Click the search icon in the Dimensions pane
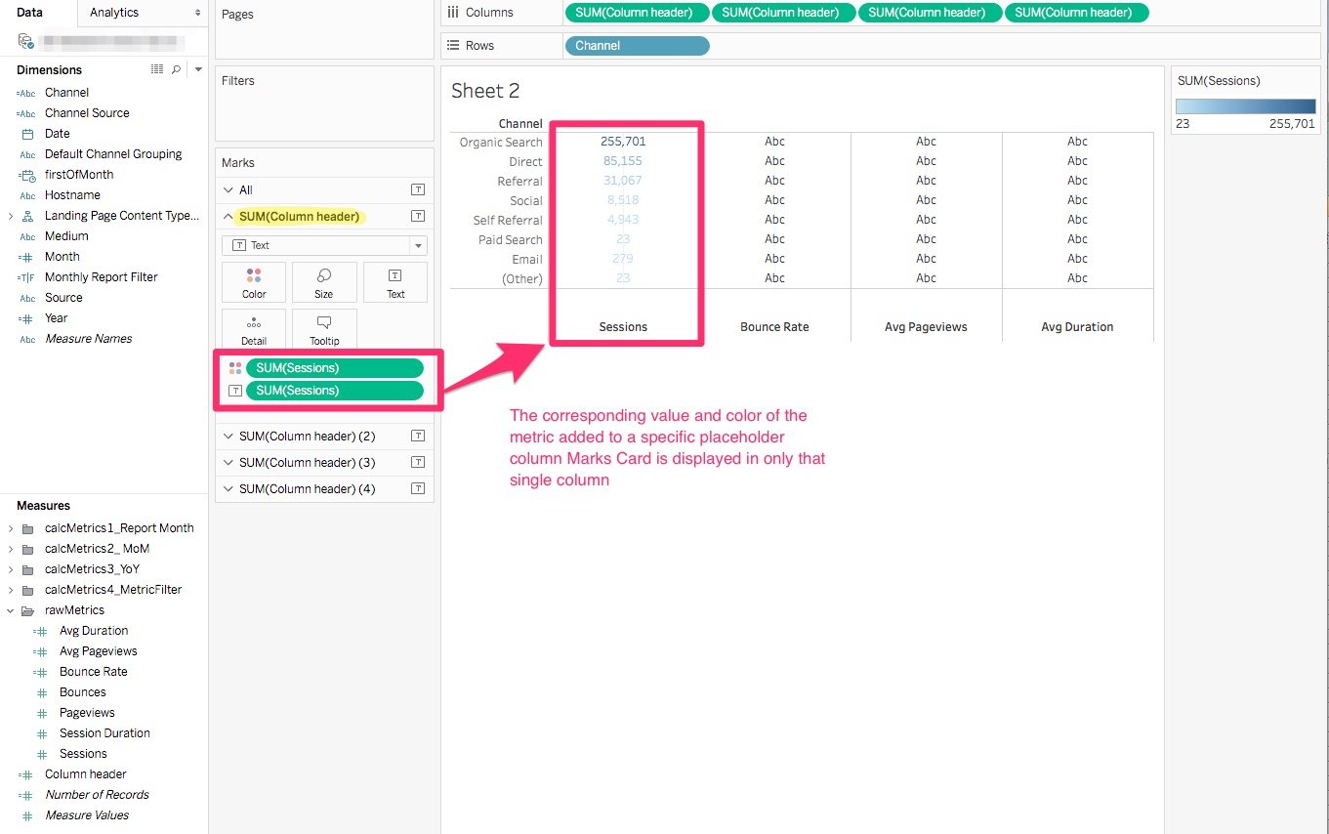Image resolution: width=1329 pixels, height=834 pixels. tap(176, 69)
